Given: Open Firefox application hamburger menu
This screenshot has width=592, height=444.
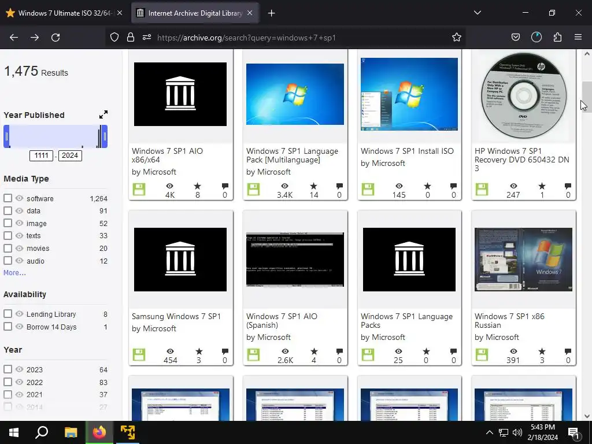Looking at the screenshot, I should [x=578, y=37].
